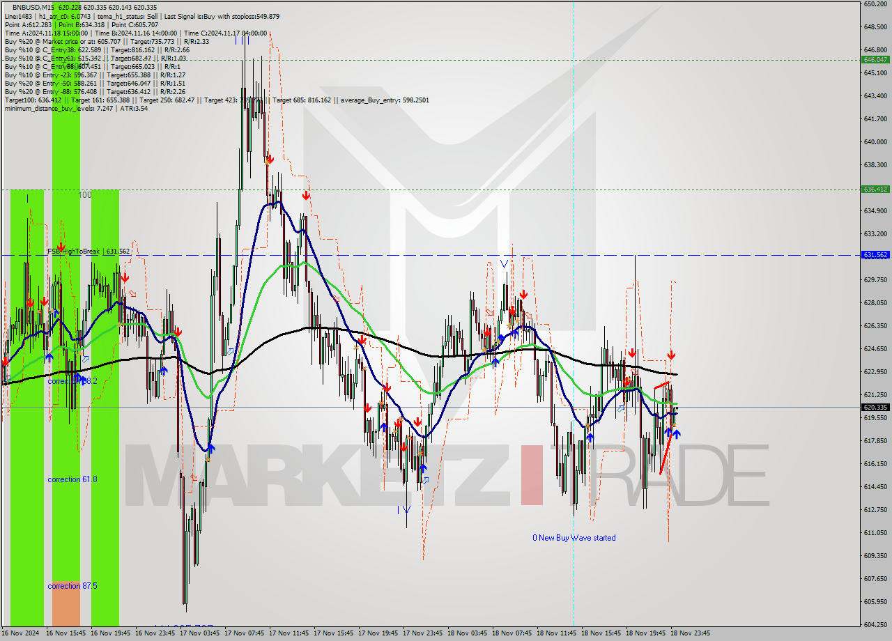Screen dimensions: 892x641
Task: Click the 609.350 price axis label
Action: 875,556
